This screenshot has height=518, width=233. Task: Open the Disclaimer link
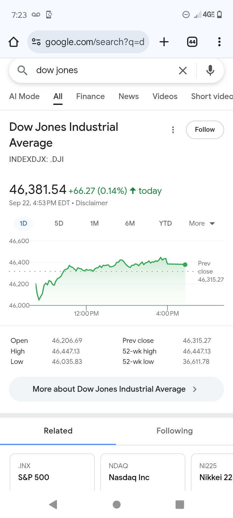tap(92, 203)
